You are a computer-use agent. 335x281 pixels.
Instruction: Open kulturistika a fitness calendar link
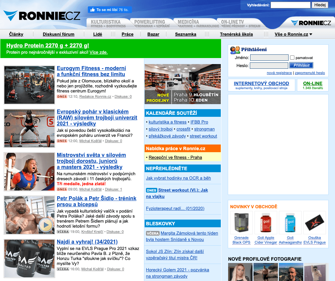(x=168, y=122)
